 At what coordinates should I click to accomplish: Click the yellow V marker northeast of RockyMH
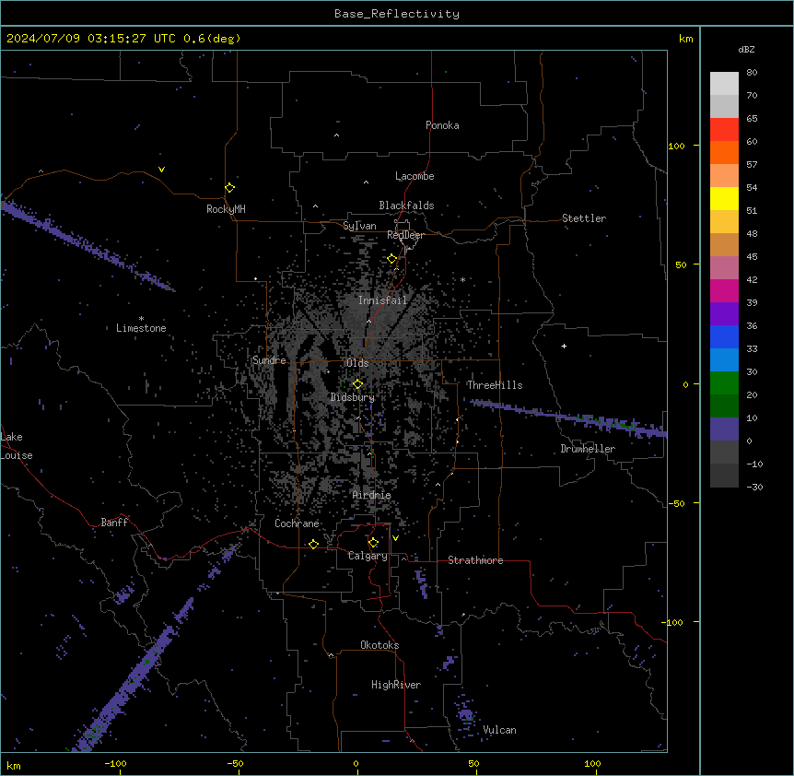coord(161,170)
